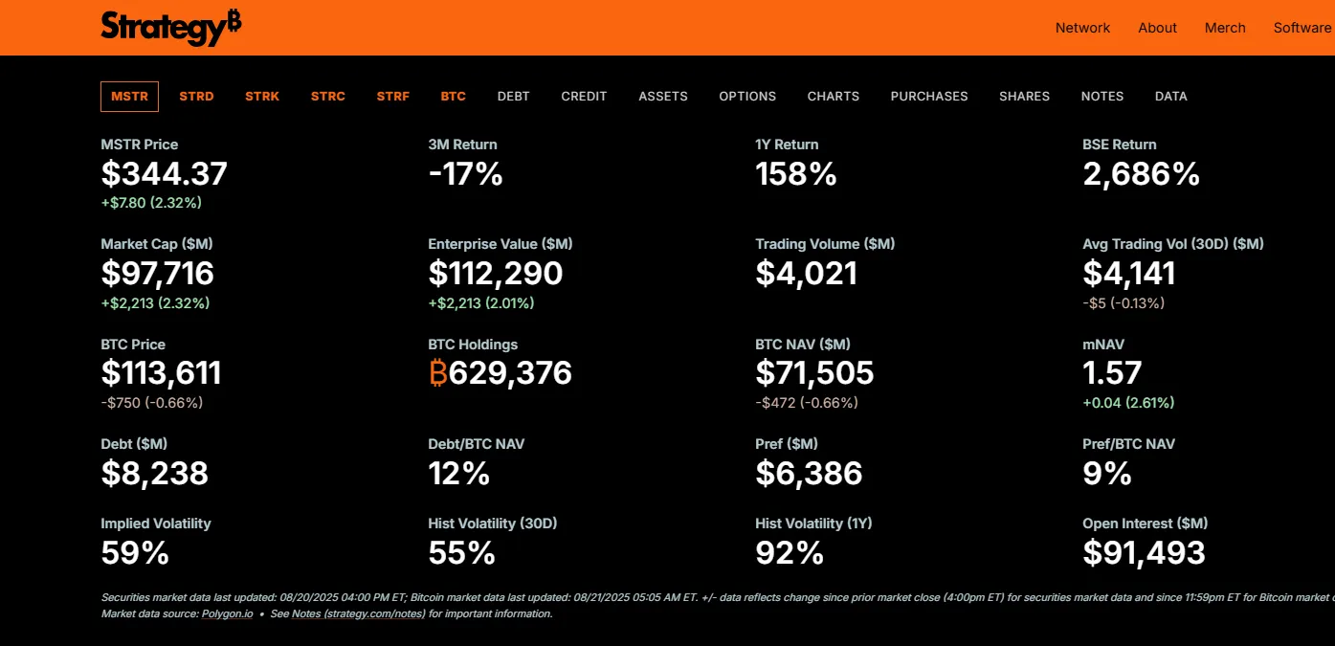Click the Strategy logo in the header
The height and width of the screenshot is (646, 1335).
pyautogui.click(x=170, y=28)
